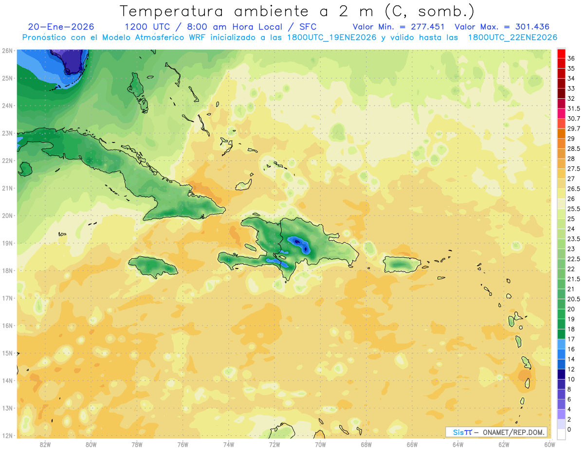Pick the bright red swatch above legend value 36
This screenshot has height=451, width=584.
pyautogui.click(x=561, y=53)
